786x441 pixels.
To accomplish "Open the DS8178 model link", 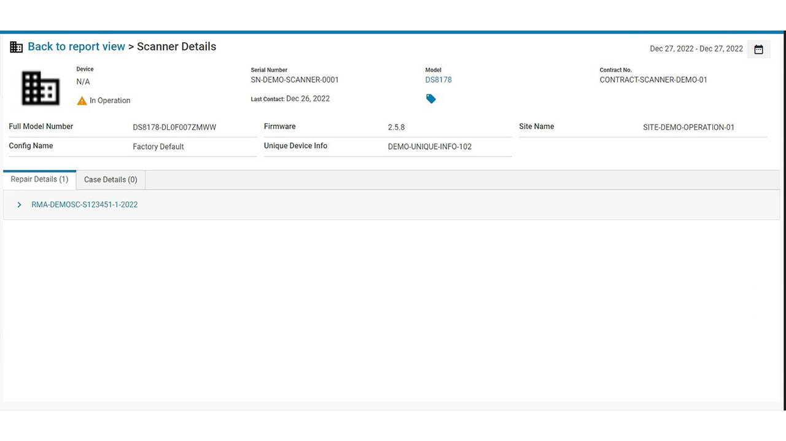I will (x=438, y=80).
